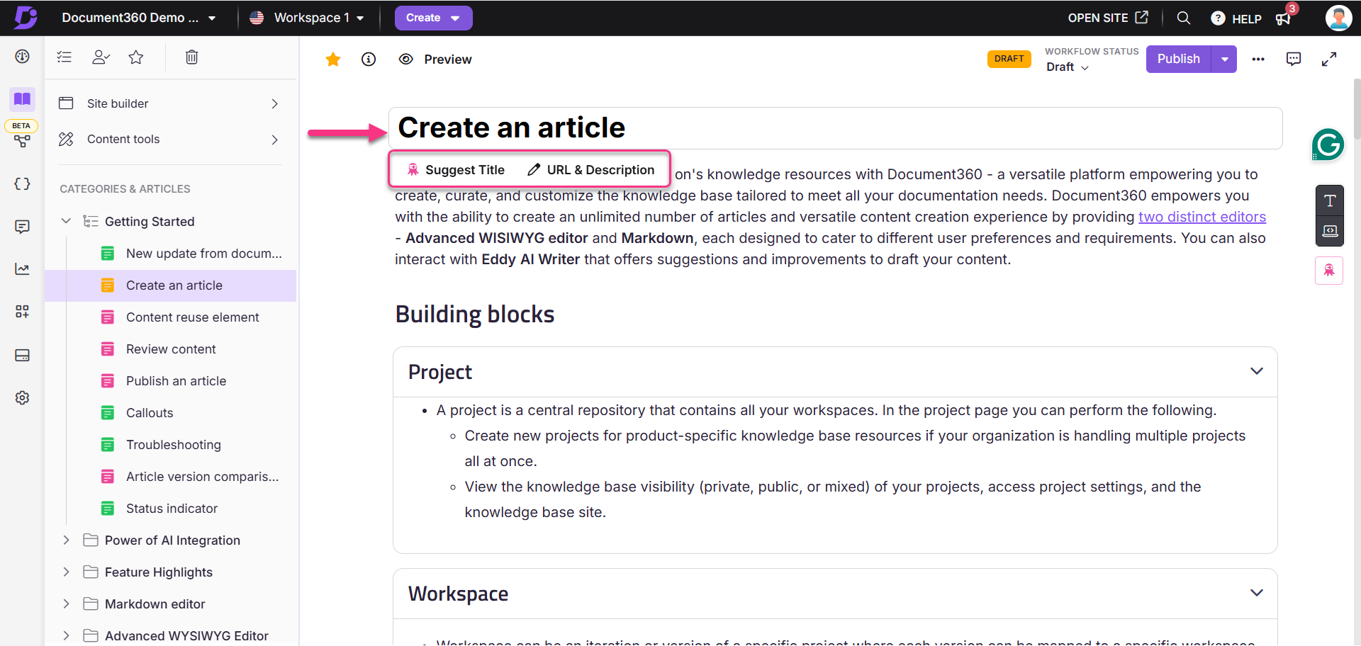Open the HELP menu
The image size is (1361, 646).
tap(1236, 18)
